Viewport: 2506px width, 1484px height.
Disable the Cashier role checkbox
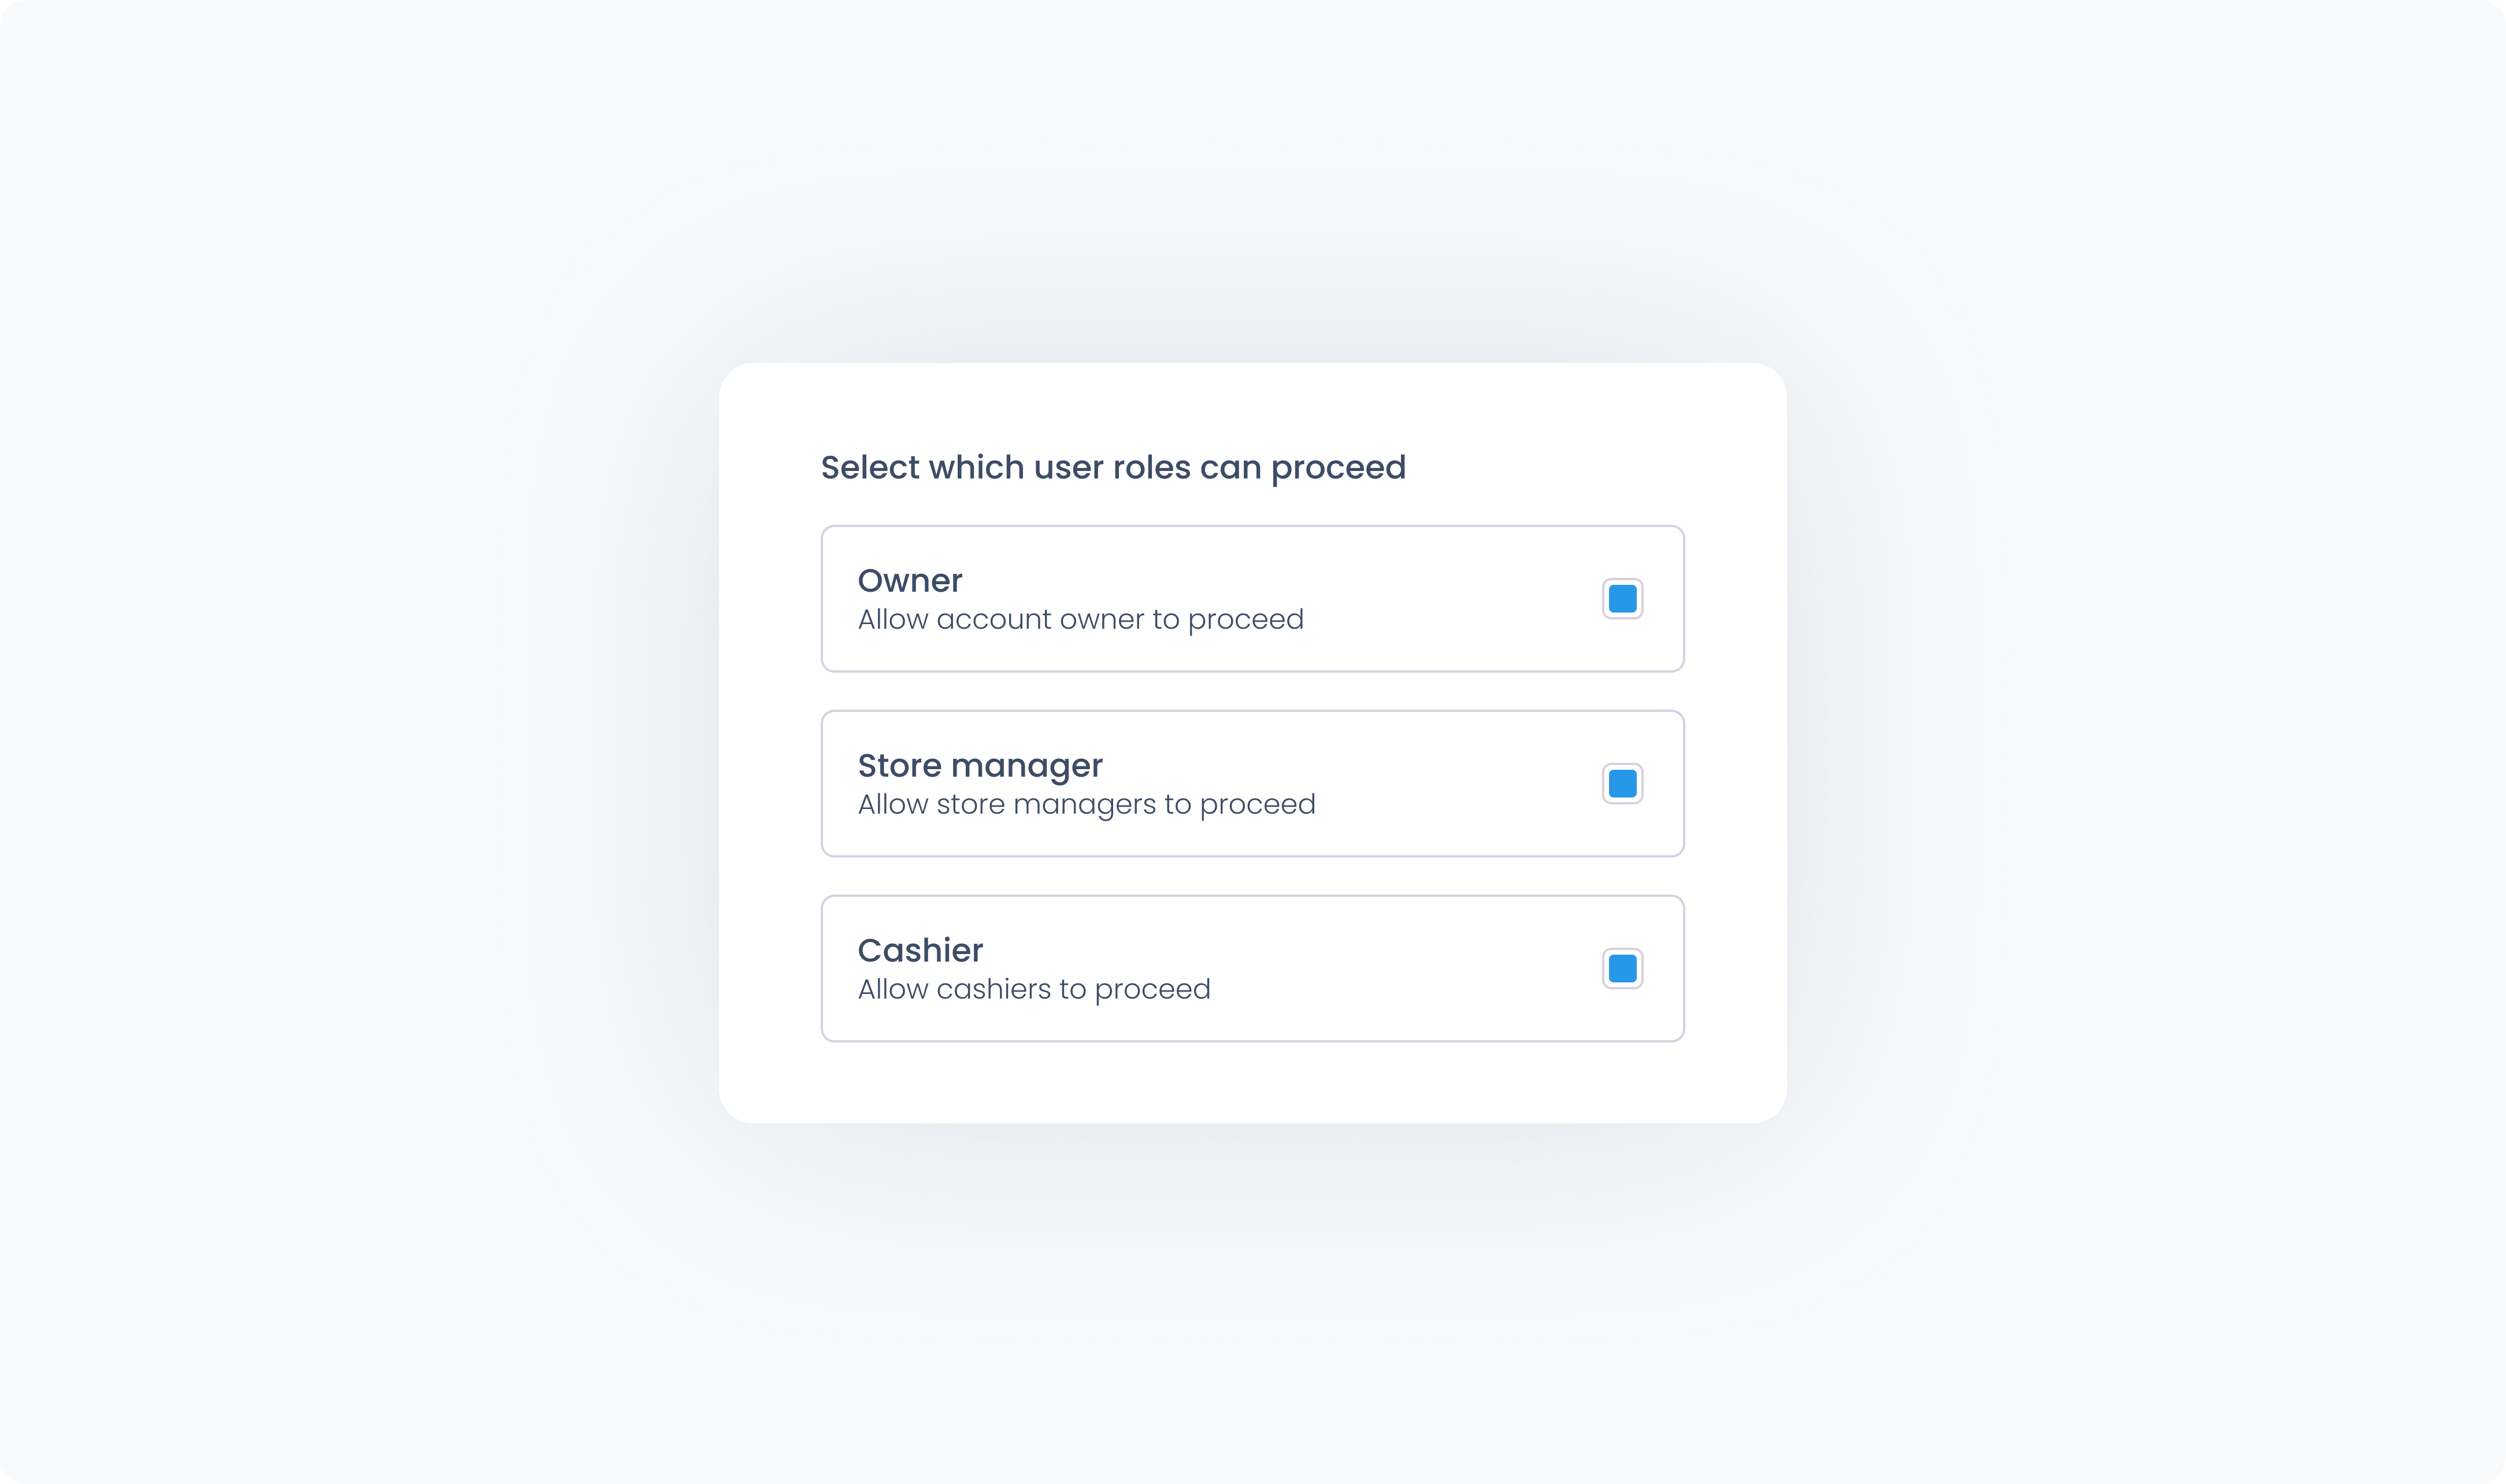click(x=1622, y=968)
